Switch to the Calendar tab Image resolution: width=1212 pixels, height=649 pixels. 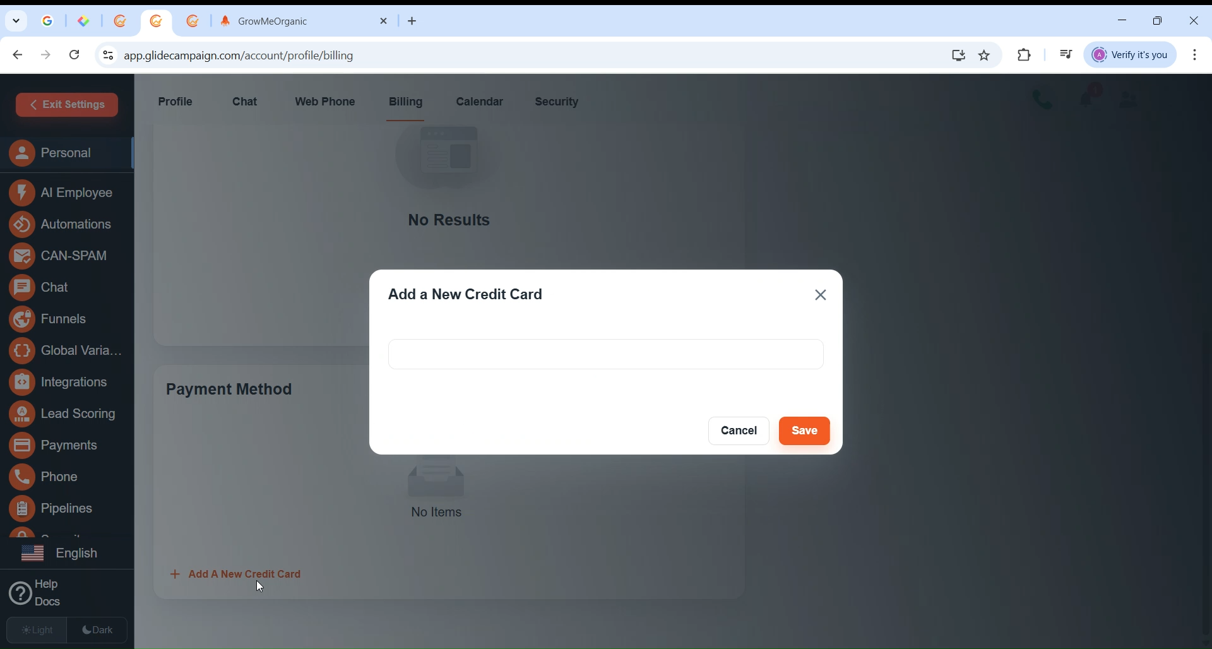pos(479,102)
